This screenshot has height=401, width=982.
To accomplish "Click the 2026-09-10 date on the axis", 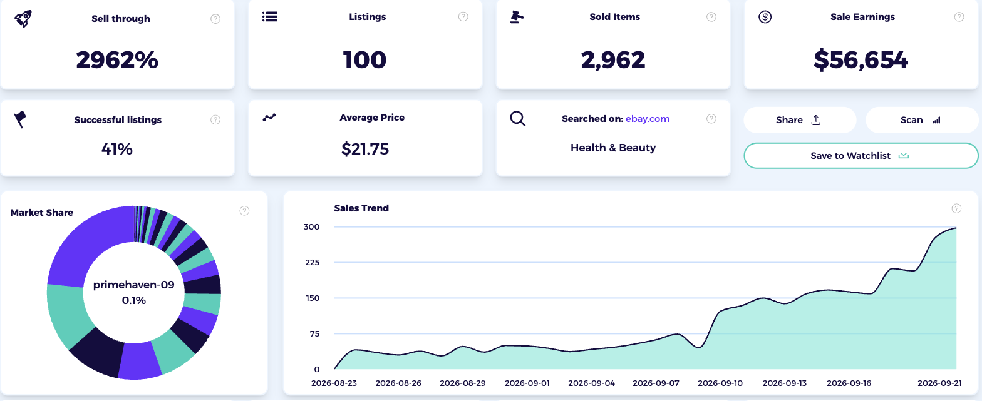I will click(x=720, y=383).
